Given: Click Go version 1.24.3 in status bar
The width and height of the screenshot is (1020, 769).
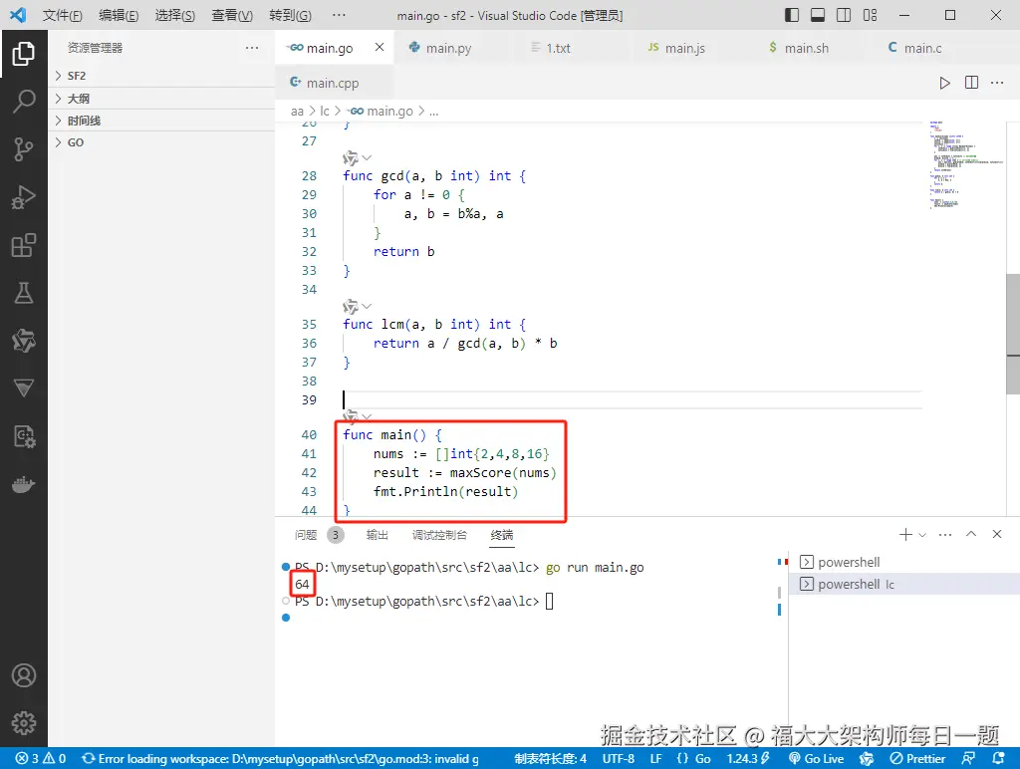Looking at the screenshot, I should [748, 759].
